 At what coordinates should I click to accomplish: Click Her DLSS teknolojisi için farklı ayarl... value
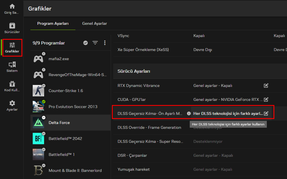[x=228, y=113]
